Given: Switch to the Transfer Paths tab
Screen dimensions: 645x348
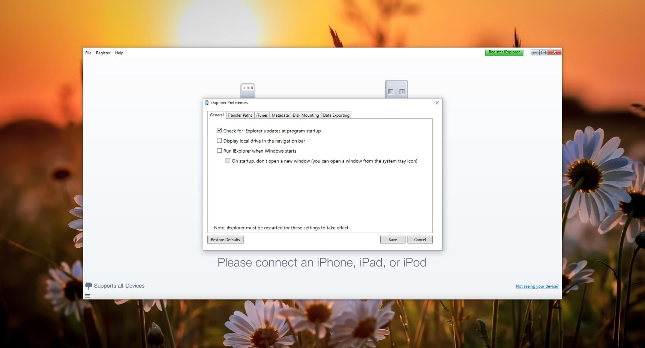Looking at the screenshot, I should click(240, 115).
